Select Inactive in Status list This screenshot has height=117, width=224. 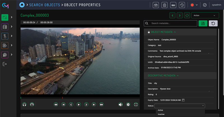pos(161,114)
